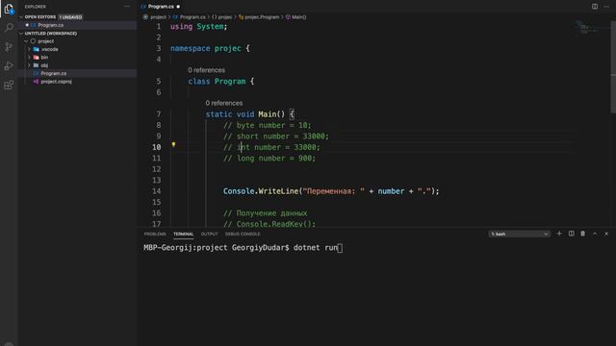Split the terminal pane
This screenshot has height=346, width=616.
click(x=571, y=234)
